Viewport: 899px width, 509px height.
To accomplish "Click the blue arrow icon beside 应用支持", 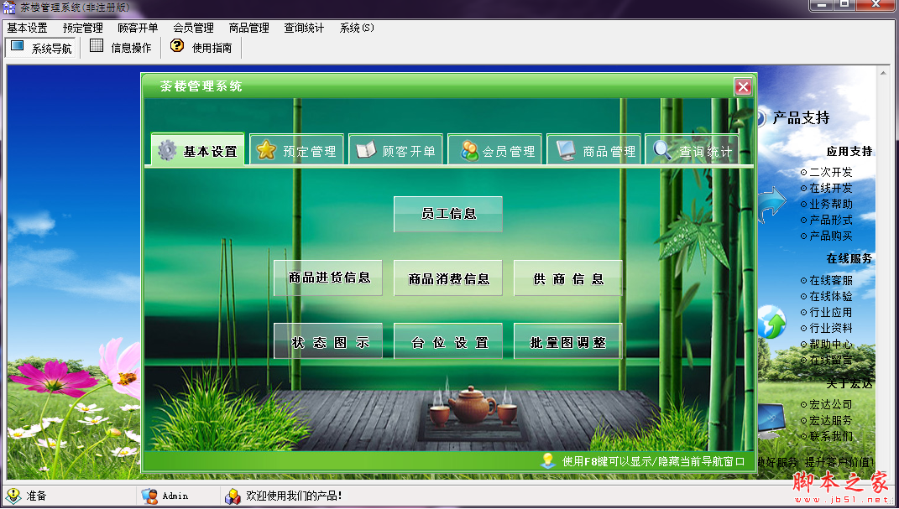I will click(x=771, y=203).
